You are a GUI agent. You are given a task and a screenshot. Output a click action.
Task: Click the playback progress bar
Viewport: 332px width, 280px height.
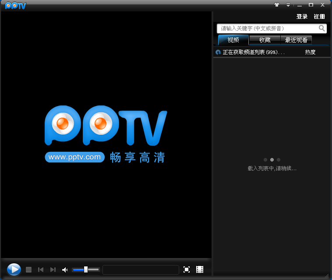(x=141, y=269)
